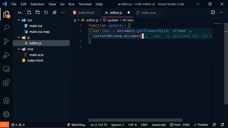This screenshot has height=128, width=228.
Task: Collapse the css folder
Action: click(19, 20)
